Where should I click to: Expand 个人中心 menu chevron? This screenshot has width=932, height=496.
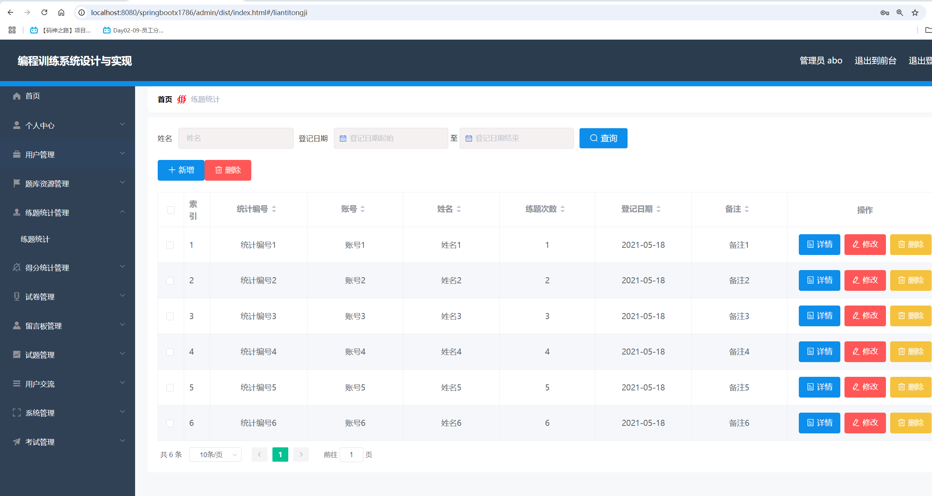pyautogui.click(x=122, y=124)
